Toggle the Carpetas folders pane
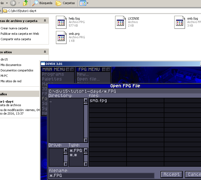Viewport: 201px width, 180px height. (x=65, y=3)
